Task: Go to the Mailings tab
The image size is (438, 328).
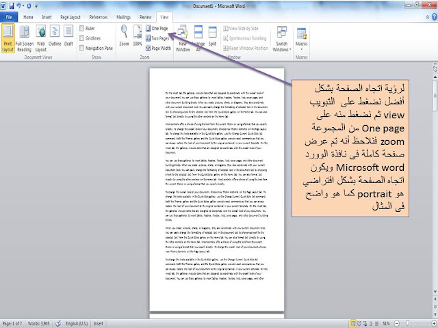Action: point(123,17)
